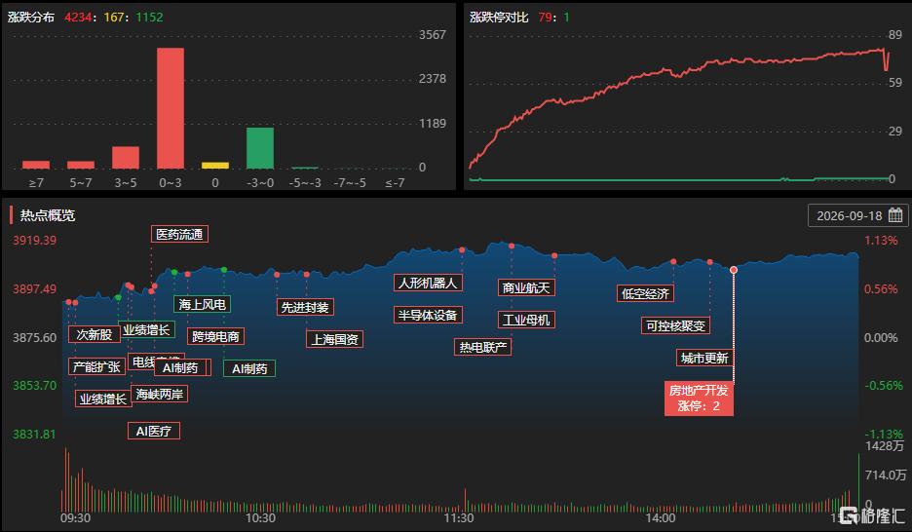Select the green -3~0 distribution bar
Viewport: 912px width, 532px height.
click(260, 148)
